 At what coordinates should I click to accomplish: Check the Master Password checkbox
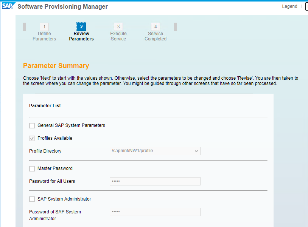(32, 168)
